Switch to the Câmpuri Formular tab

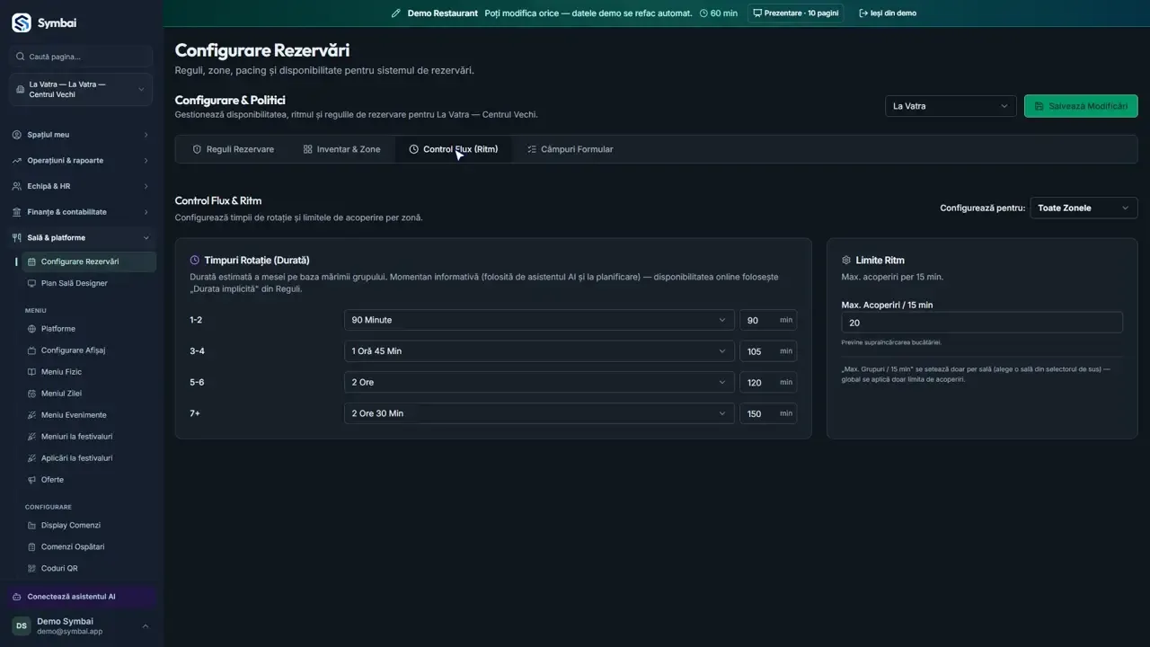570,149
